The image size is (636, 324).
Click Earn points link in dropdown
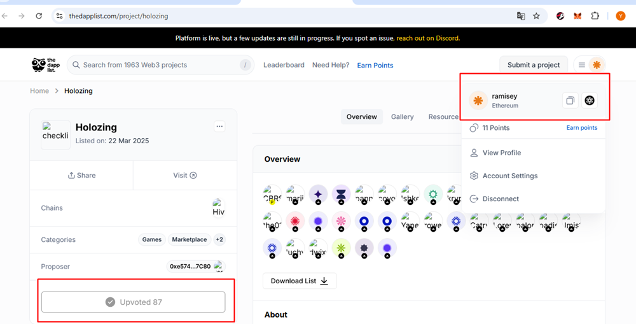[x=582, y=128]
